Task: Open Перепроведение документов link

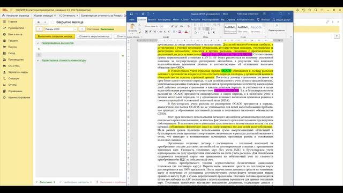Action: point(57,43)
